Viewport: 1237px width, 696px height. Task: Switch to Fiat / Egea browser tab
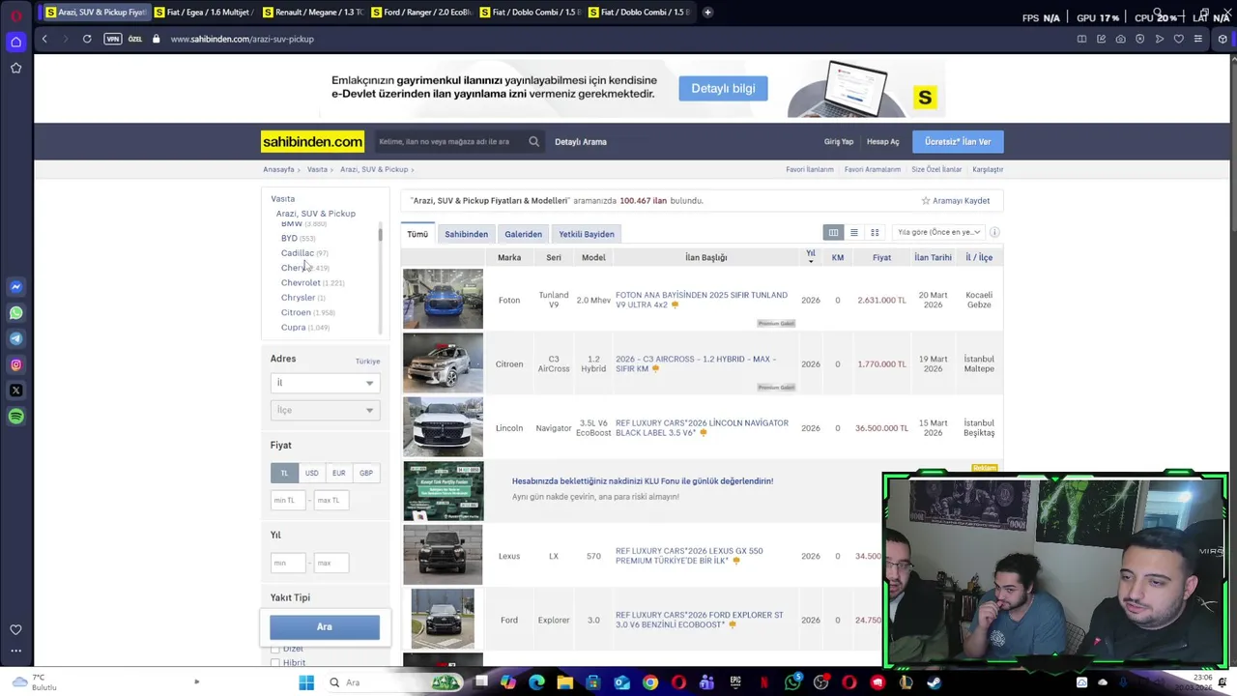pyautogui.click(x=204, y=13)
